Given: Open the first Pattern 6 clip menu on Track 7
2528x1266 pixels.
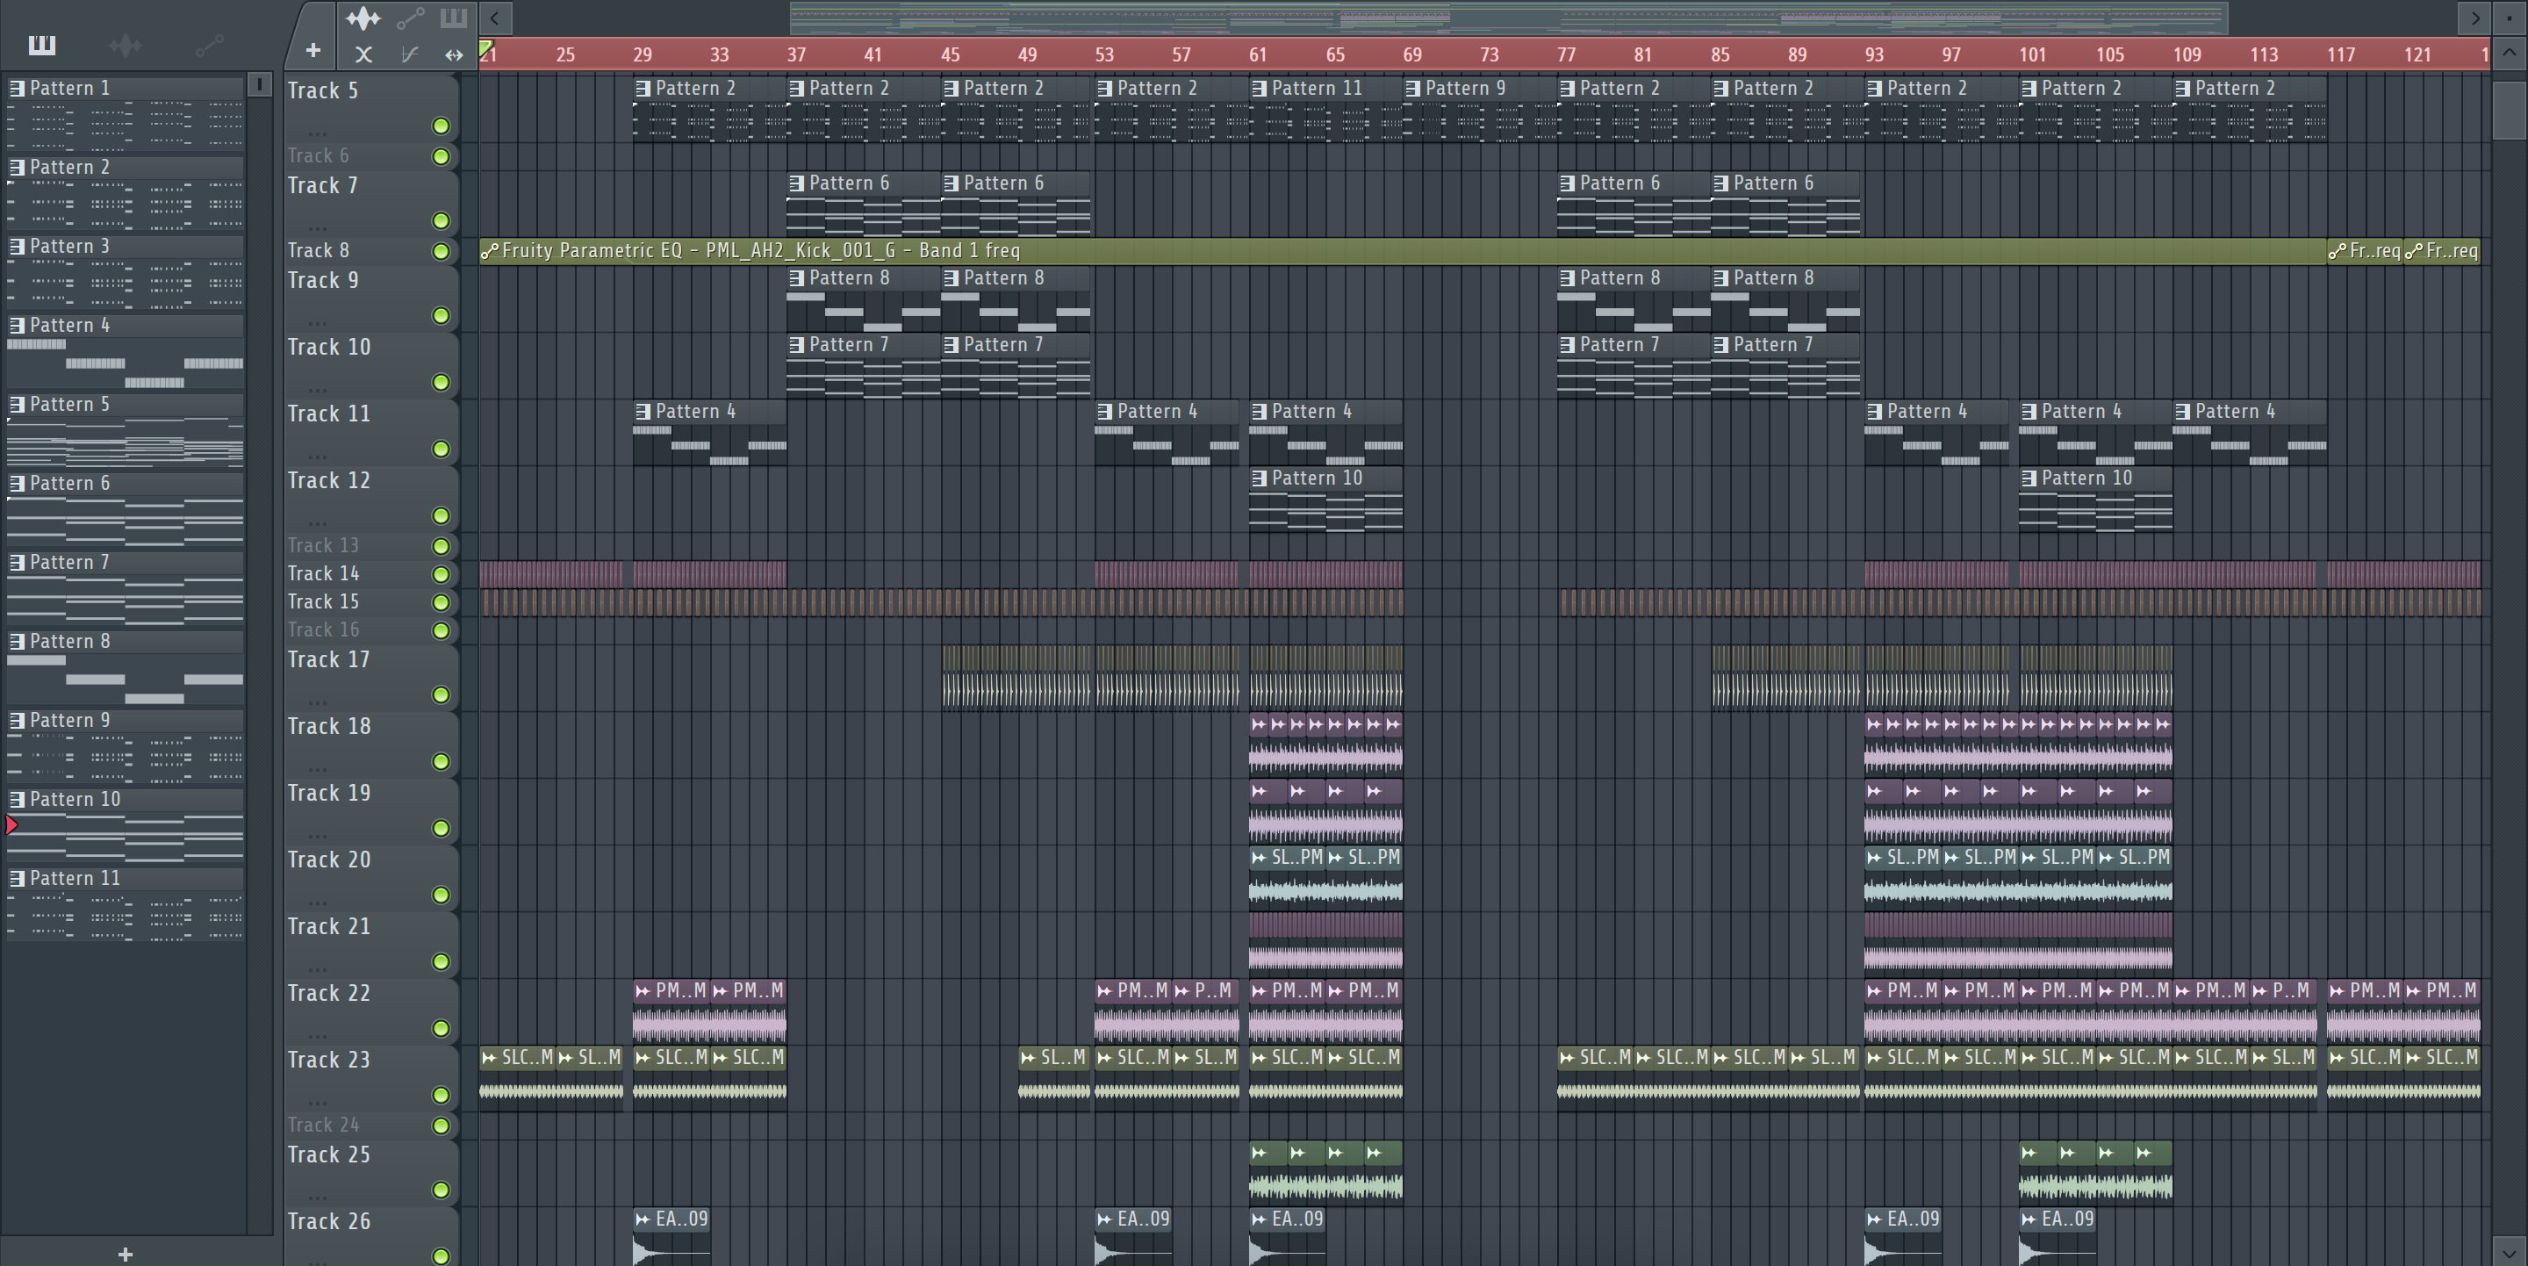Looking at the screenshot, I should [x=797, y=183].
